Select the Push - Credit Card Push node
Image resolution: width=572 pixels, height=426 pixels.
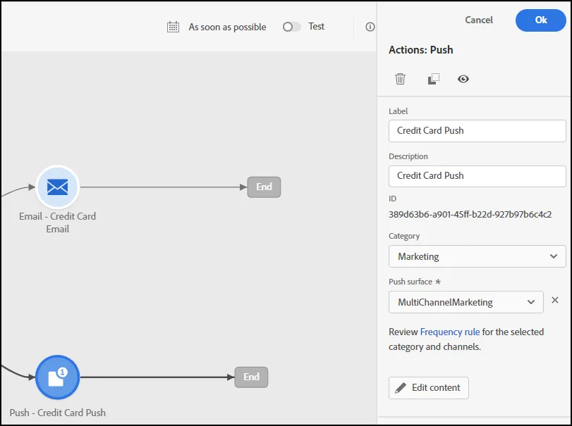(x=58, y=377)
